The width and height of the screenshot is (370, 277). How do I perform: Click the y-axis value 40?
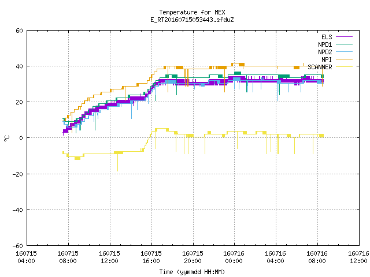(19, 66)
